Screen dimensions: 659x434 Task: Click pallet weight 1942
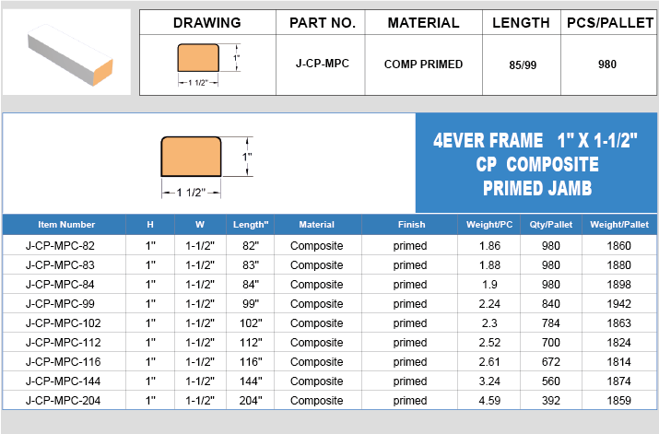[618, 304]
